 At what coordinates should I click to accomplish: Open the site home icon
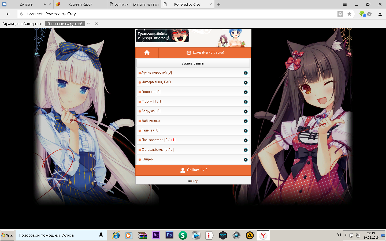(x=147, y=53)
